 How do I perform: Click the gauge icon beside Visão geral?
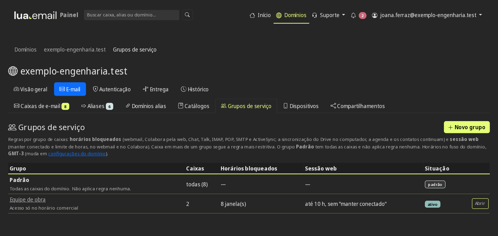[x=16, y=89]
